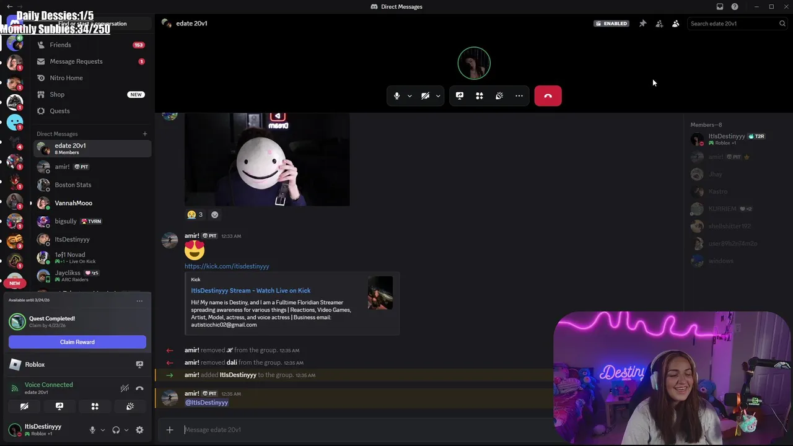
Task: Click the kick.com/itisdestinyyy link
Action: click(227, 266)
